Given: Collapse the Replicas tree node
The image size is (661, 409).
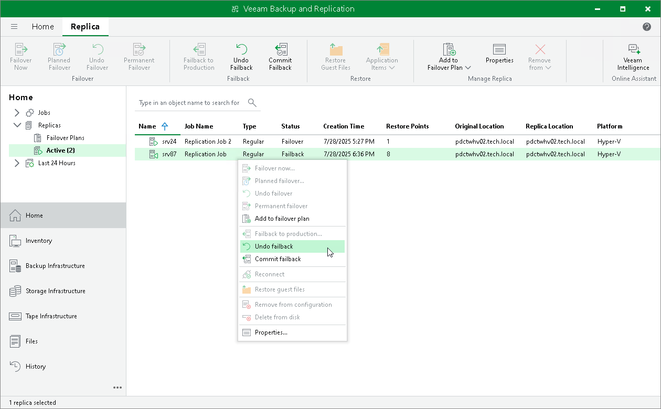Looking at the screenshot, I should coord(17,125).
